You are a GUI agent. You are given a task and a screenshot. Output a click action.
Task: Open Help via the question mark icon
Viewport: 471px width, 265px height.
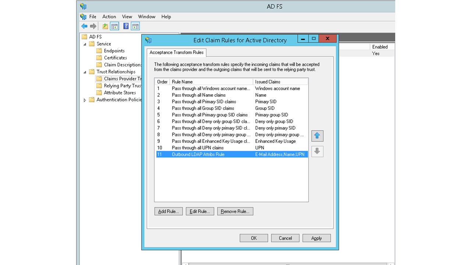tap(126, 26)
